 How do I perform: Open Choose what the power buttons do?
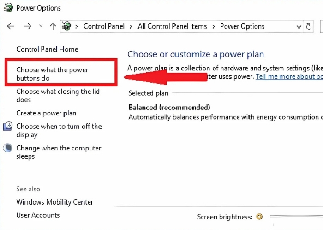coord(52,74)
